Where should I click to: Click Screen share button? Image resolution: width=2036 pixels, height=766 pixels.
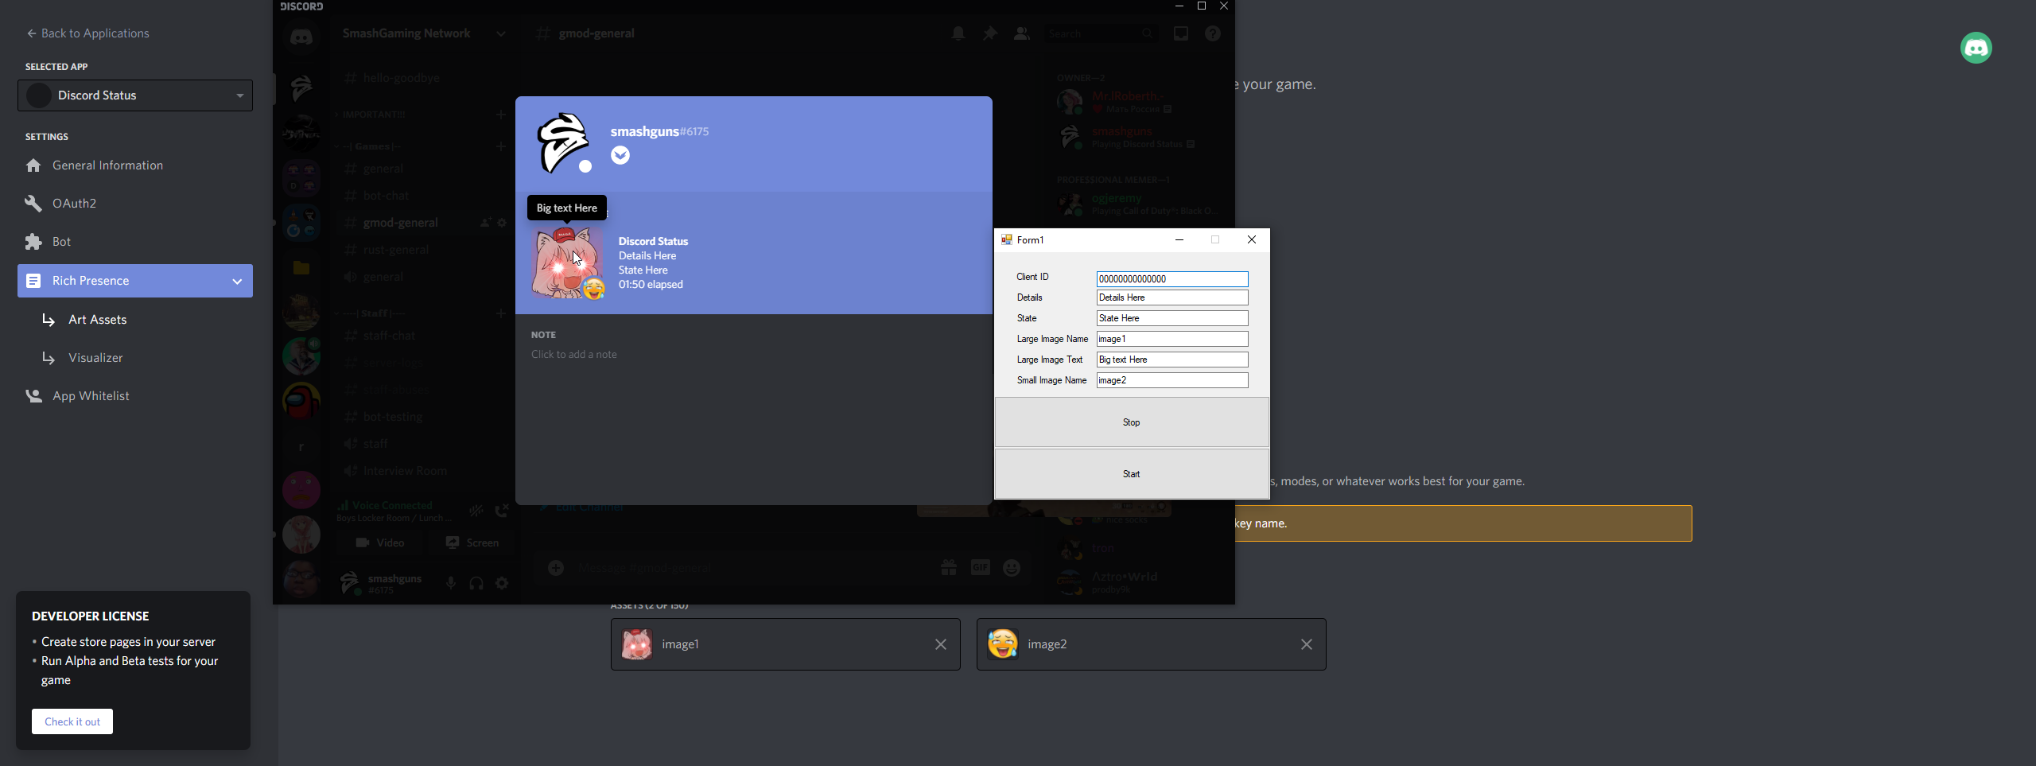pos(472,542)
